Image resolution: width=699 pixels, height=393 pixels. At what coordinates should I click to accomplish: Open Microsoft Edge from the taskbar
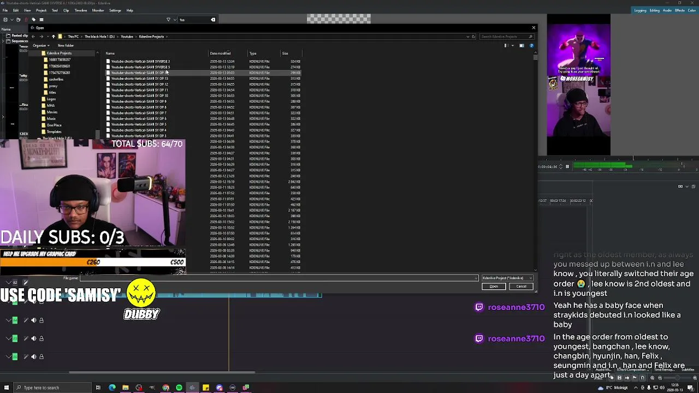(x=112, y=388)
